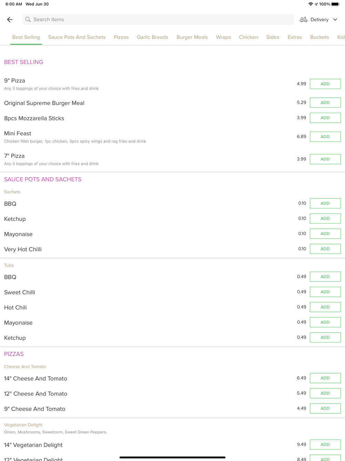Go to the Wraps tab

tap(223, 37)
